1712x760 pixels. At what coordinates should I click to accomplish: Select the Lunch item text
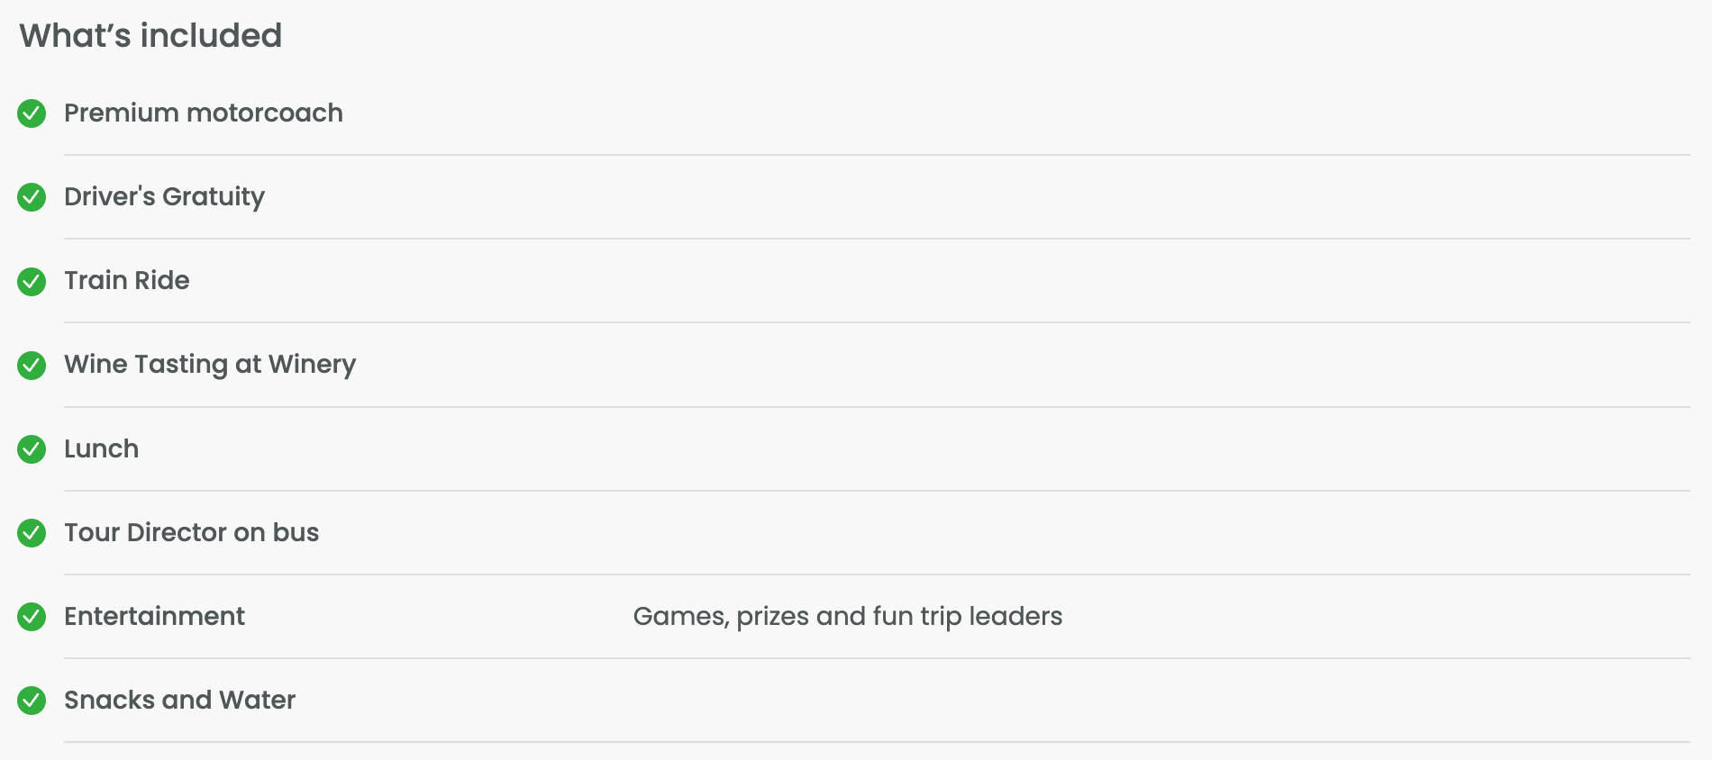[x=101, y=448]
